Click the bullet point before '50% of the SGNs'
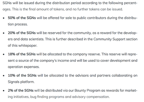 4,18
